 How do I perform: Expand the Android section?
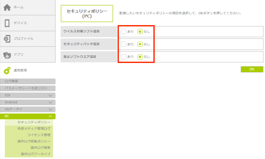coord(50,102)
